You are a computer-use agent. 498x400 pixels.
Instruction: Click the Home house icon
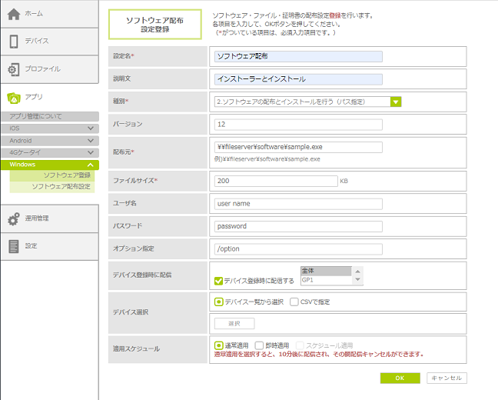click(x=14, y=14)
